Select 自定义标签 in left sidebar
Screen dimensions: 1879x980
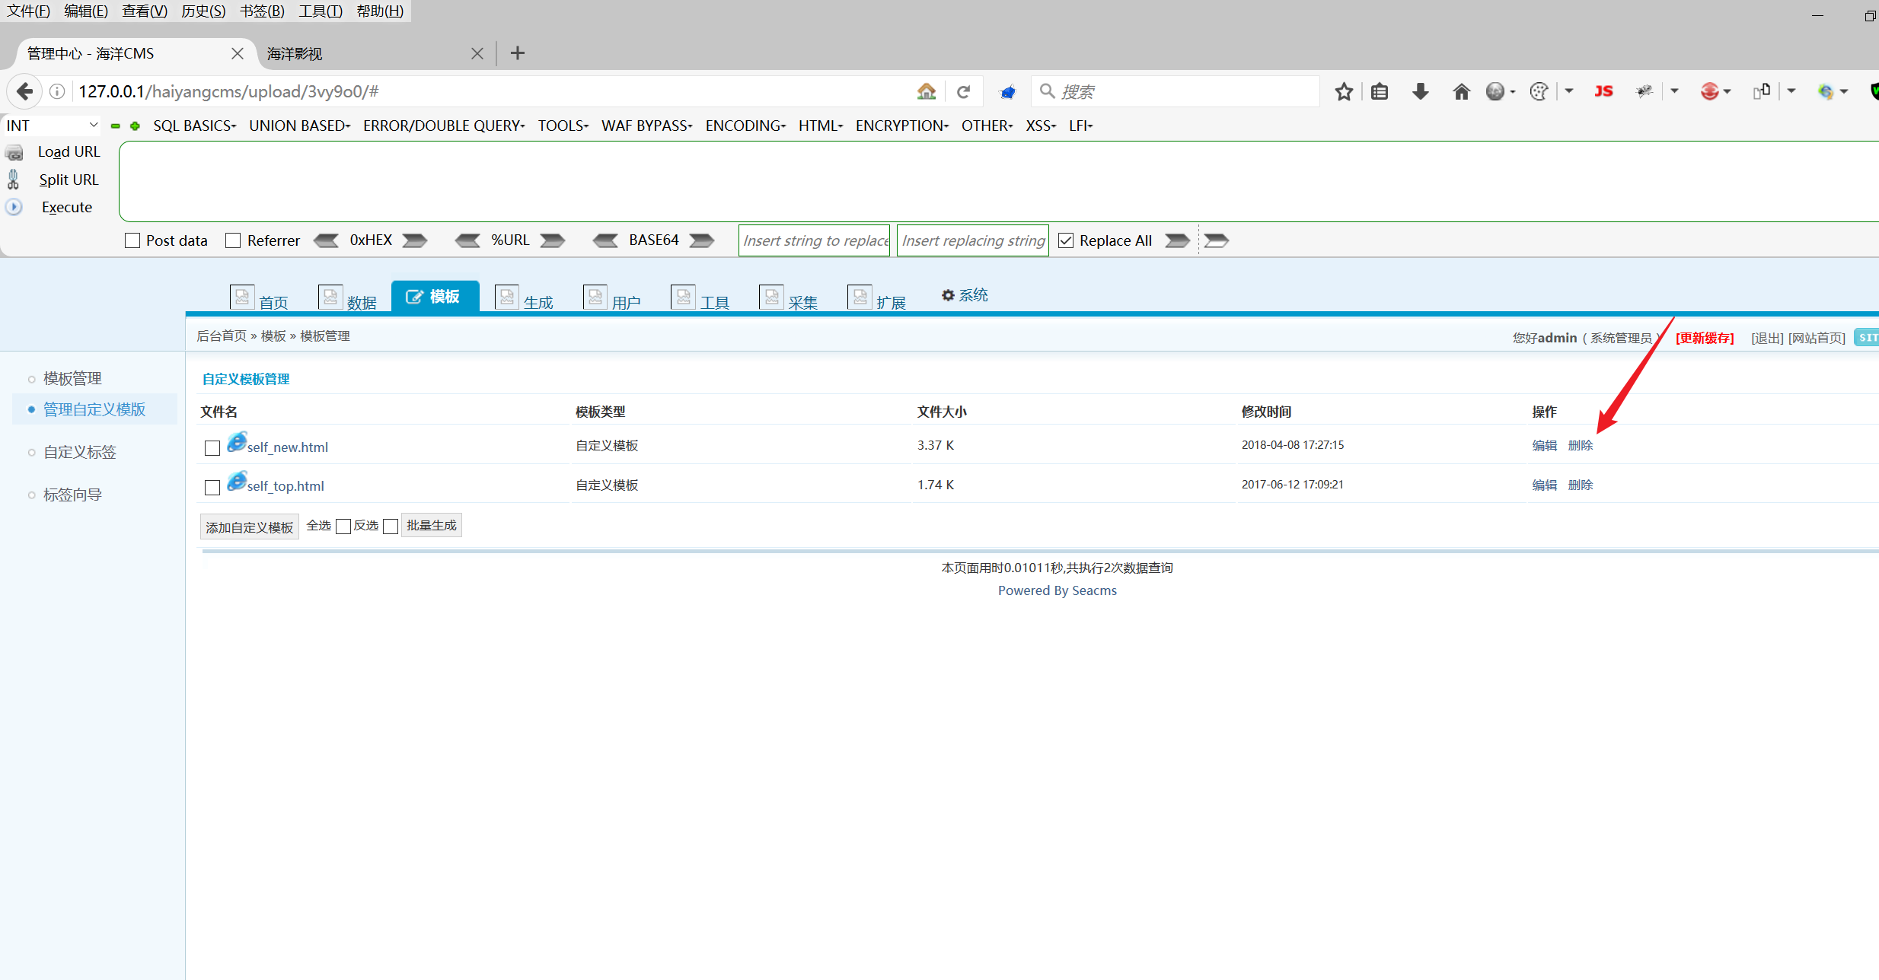coord(80,452)
